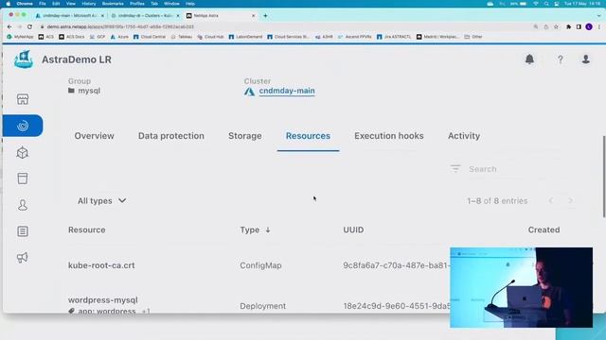This screenshot has width=606, height=340.
Task: Open the Activity list icon in sidebar
Action: pyautogui.click(x=23, y=231)
